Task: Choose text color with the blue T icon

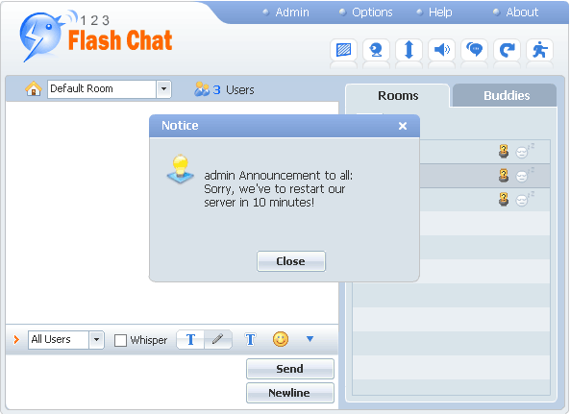Action: point(250,339)
